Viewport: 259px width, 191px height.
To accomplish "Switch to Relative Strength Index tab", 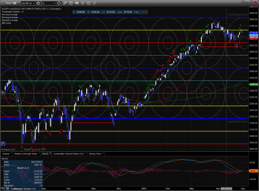I will point(26,153).
